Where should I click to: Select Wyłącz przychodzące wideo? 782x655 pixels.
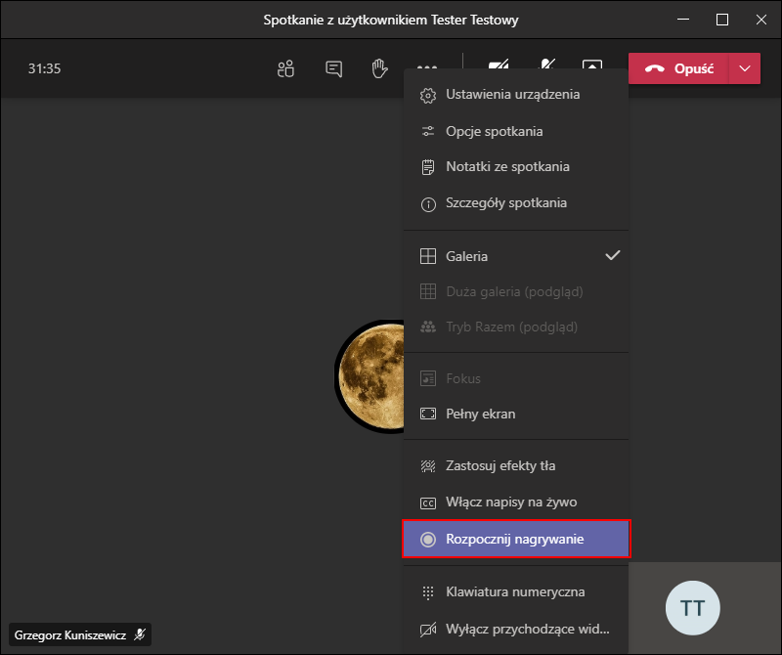coord(516,629)
